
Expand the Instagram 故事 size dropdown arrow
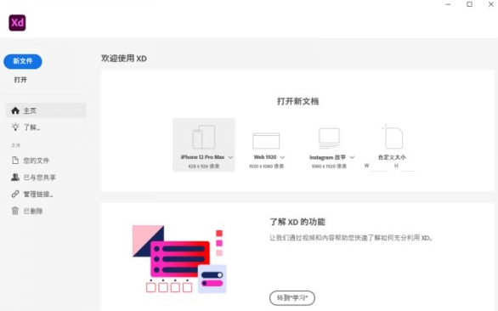(x=352, y=157)
